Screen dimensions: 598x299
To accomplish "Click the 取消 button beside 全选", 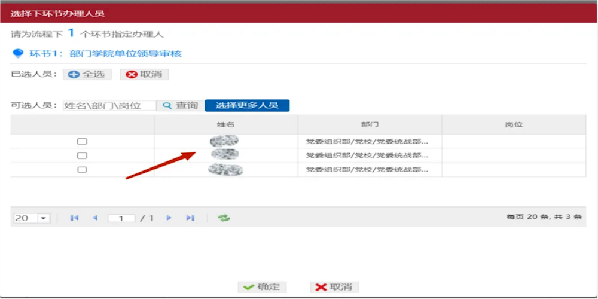I will 145,74.
